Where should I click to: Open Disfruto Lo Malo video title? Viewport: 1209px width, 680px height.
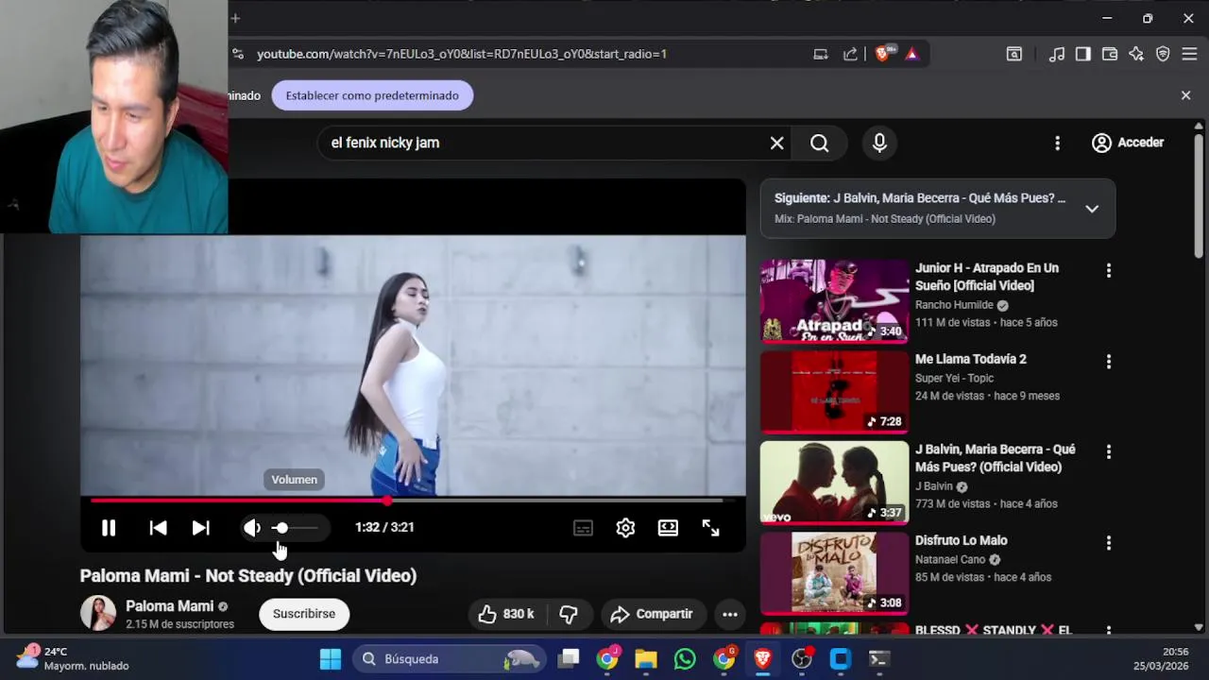[961, 540]
